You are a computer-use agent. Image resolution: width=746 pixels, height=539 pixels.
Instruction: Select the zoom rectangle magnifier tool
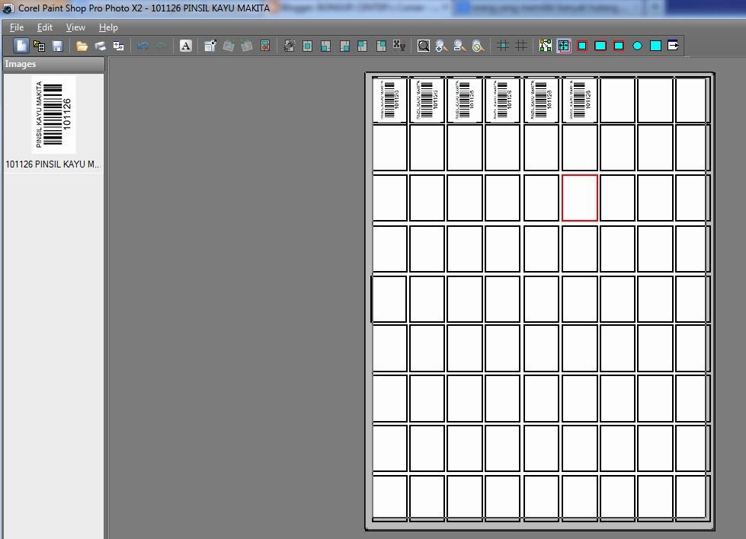click(424, 46)
